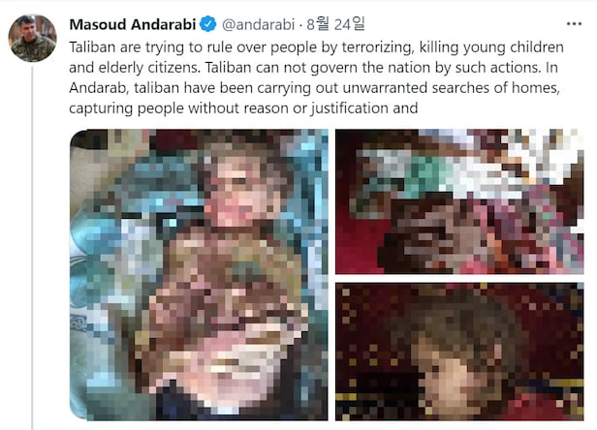Open the three-dot more options menu
Image resolution: width=597 pixels, height=430 pixels.
pyautogui.click(x=574, y=24)
